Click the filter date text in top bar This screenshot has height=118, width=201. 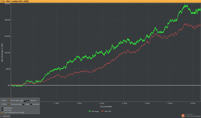tap(18, 1)
